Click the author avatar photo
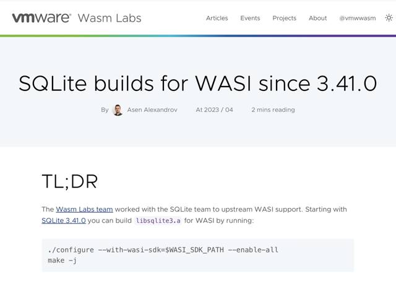 pyautogui.click(x=118, y=110)
